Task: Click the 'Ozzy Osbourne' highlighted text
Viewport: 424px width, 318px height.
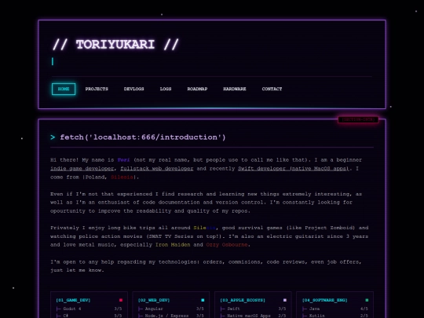Action: pos(227,245)
